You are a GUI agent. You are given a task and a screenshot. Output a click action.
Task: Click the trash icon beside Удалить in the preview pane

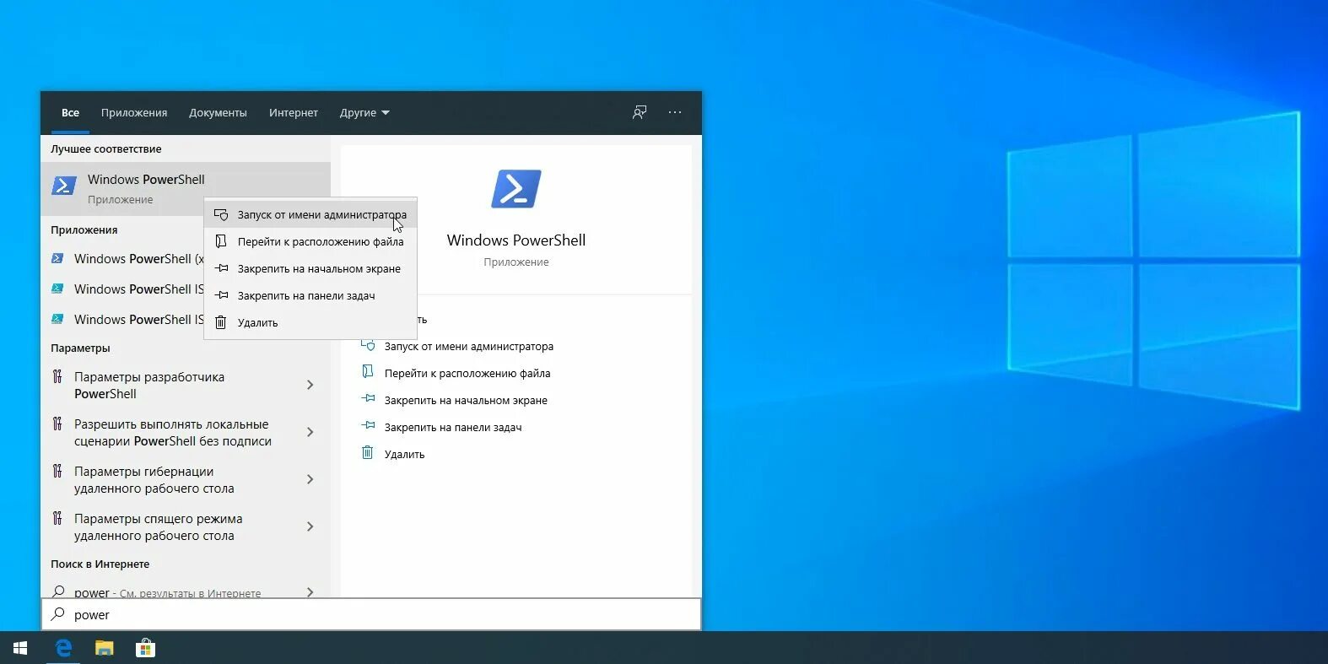tap(368, 453)
